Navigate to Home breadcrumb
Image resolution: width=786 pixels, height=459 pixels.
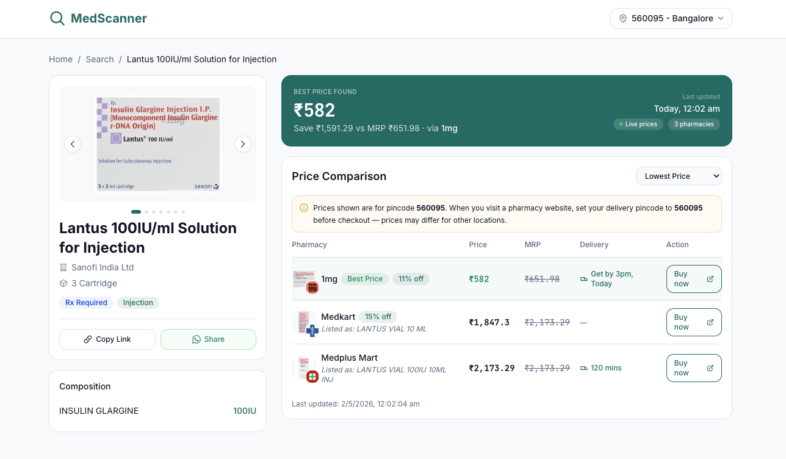(x=60, y=59)
